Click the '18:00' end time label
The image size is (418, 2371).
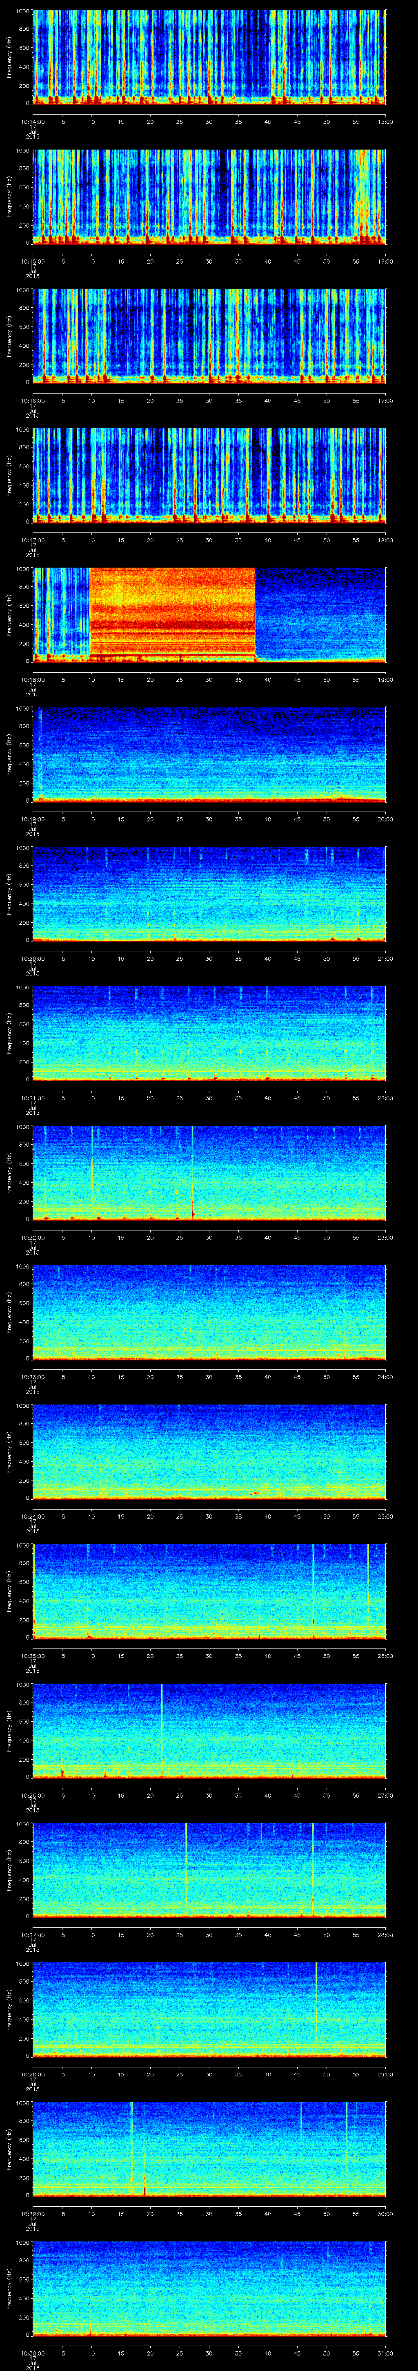coord(385,540)
